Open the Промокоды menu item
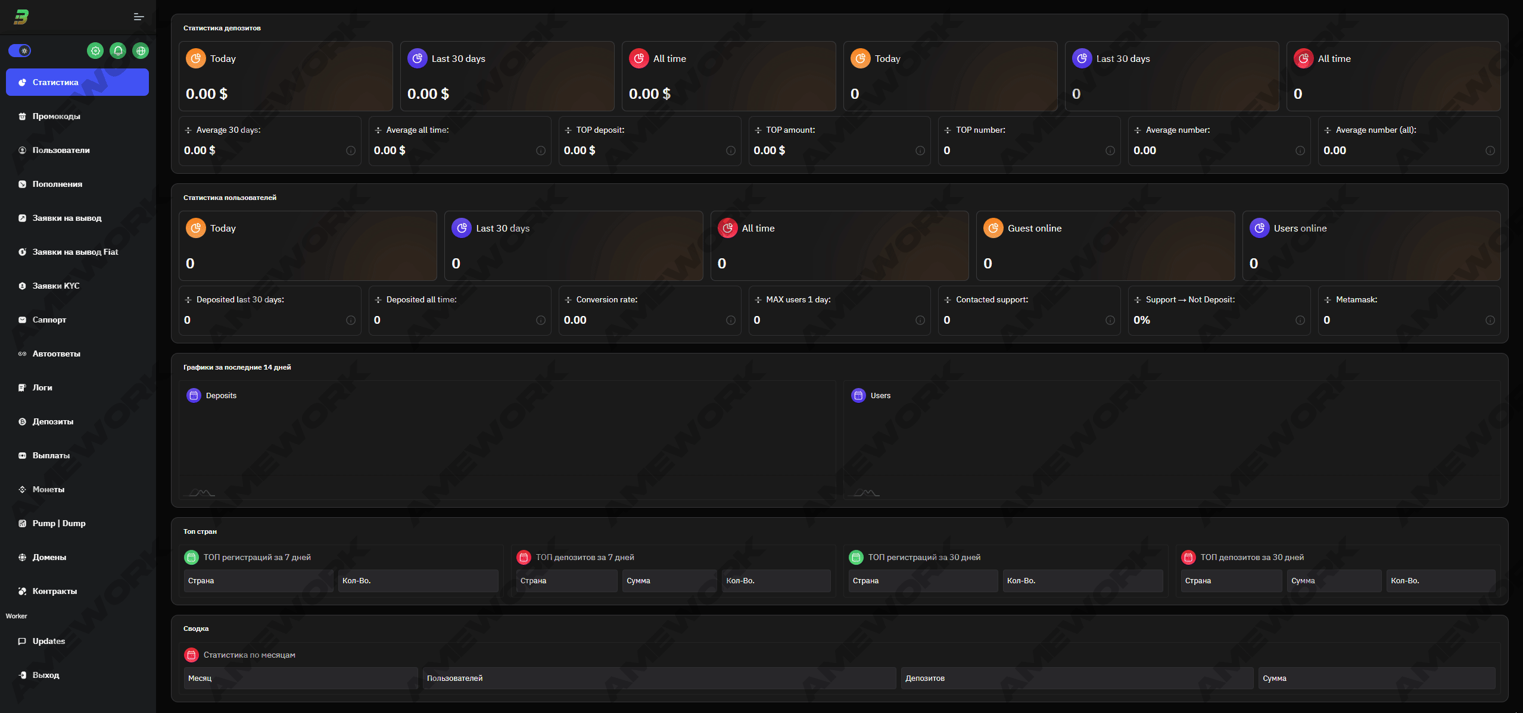Image resolution: width=1523 pixels, height=713 pixels. tap(56, 116)
